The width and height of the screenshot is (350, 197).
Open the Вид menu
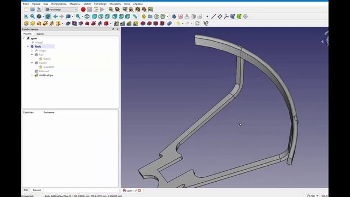[x=45, y=4]
